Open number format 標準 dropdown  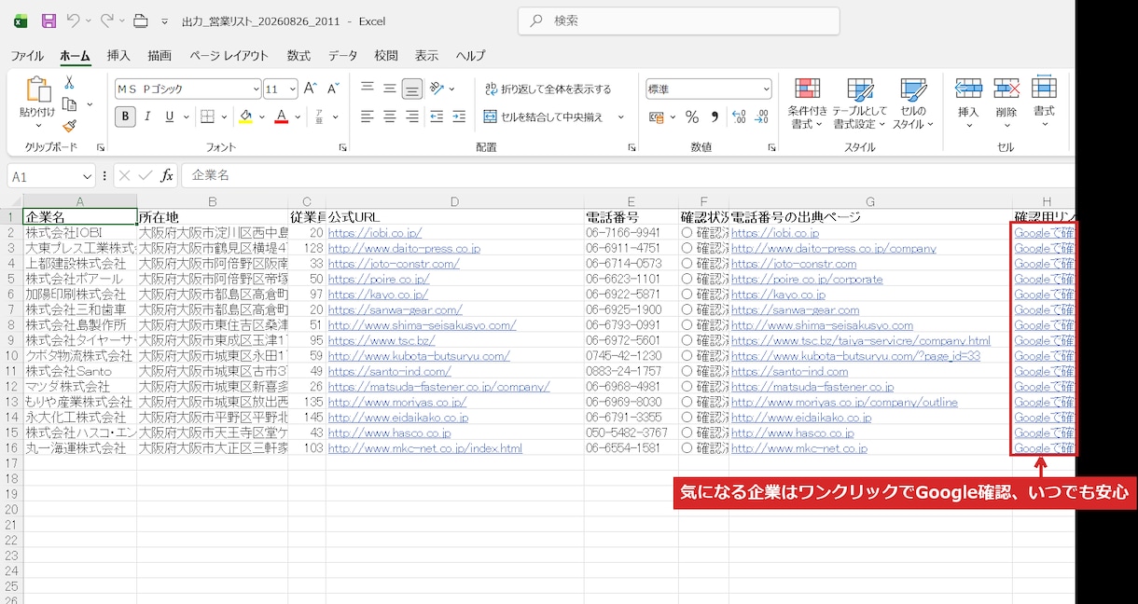(766, 89)
